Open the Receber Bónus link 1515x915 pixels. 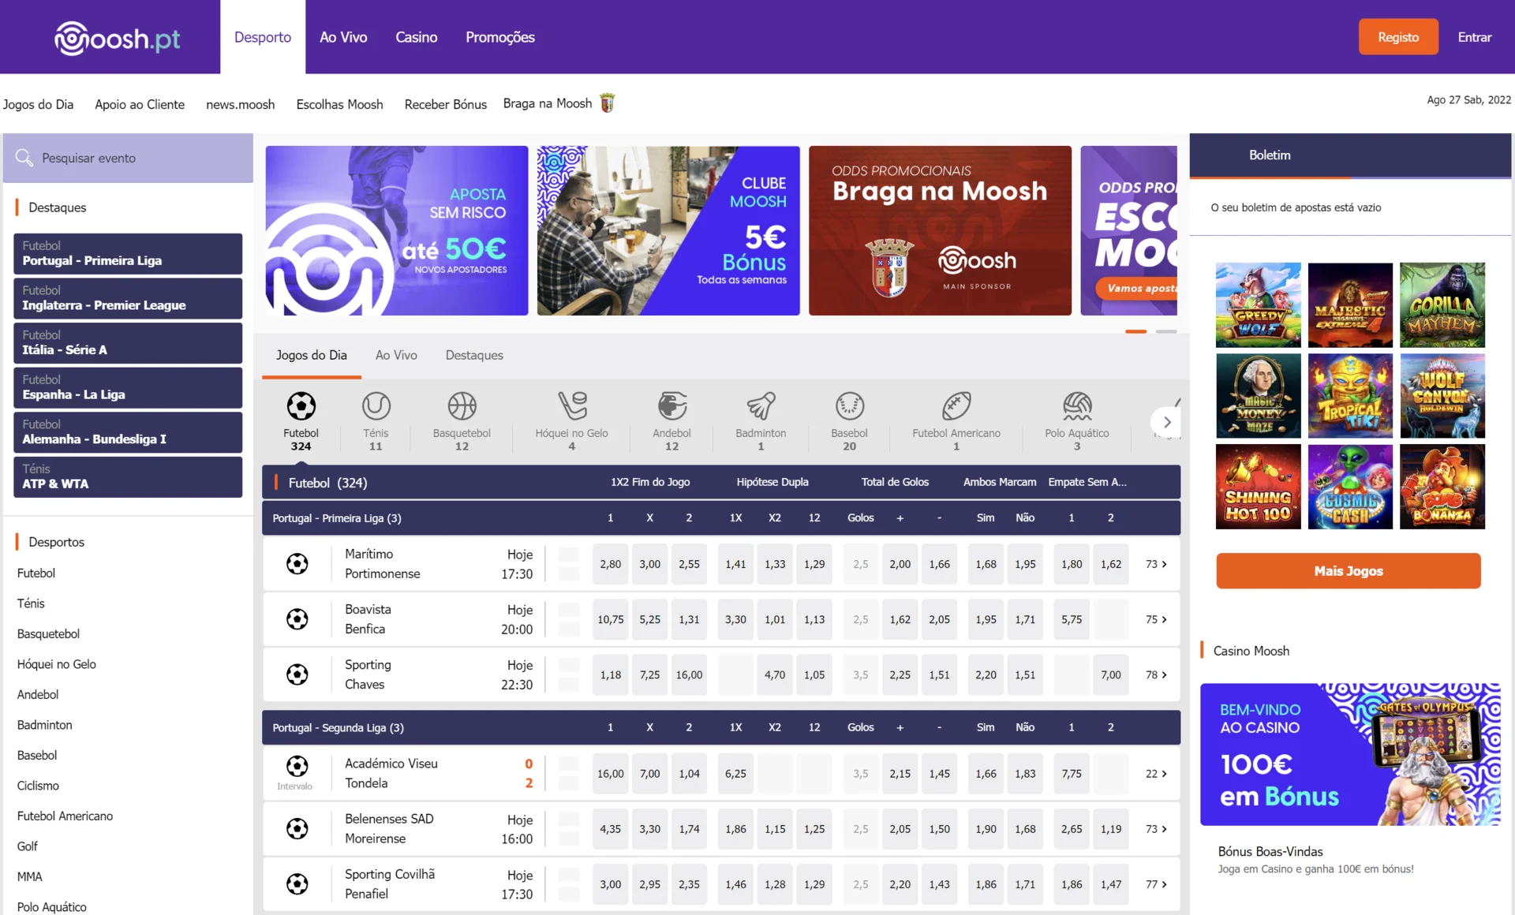(445, 104)
